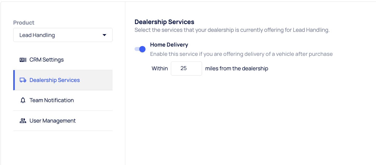
Task: Open the User Management page
Action: point(52,121)
